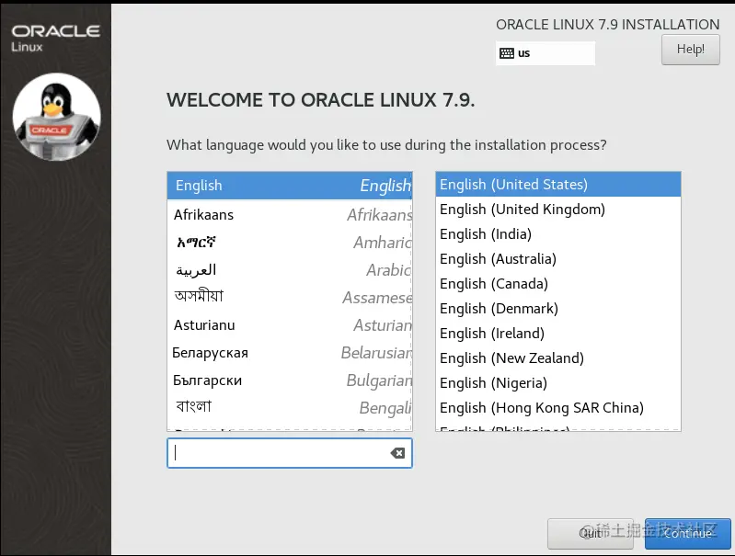Screen dimensions: 735x556
Task: Open the Help! button
Action: point(691,50)
